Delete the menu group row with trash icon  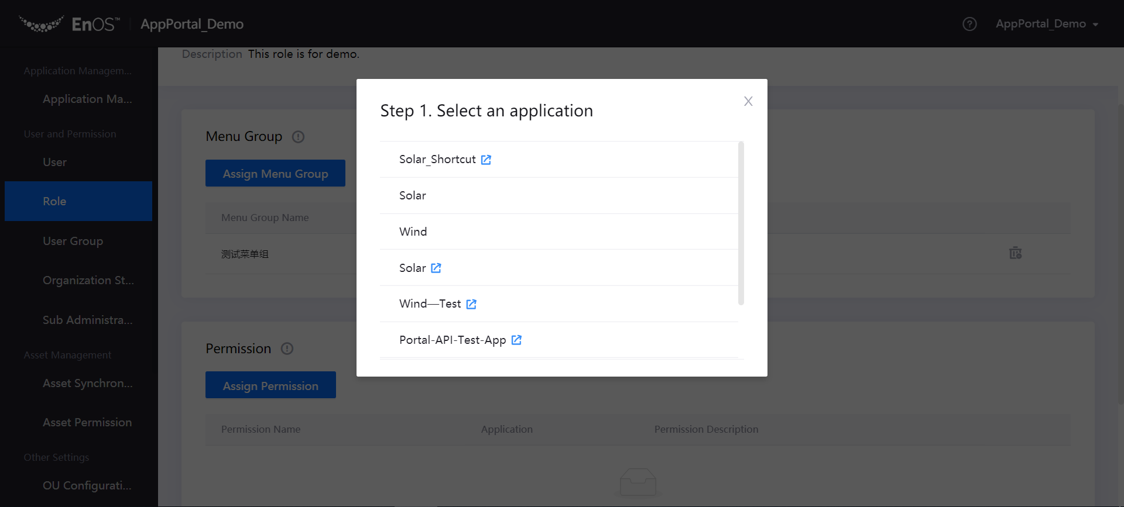pyautogui.click(x=1015, y=253)
